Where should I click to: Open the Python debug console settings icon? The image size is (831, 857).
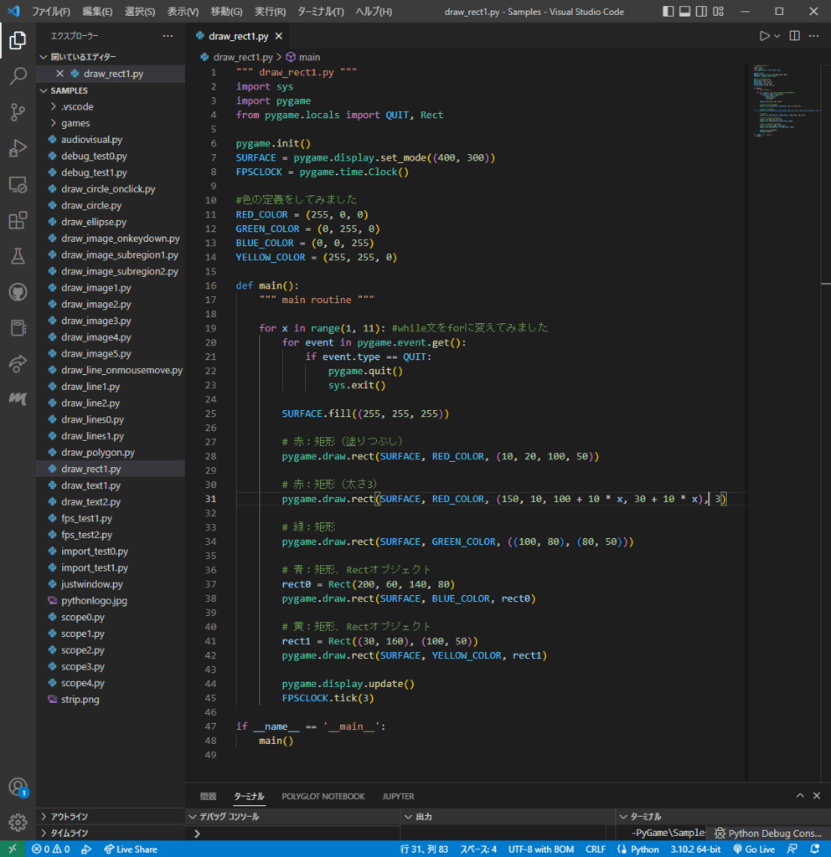[720, 833]
